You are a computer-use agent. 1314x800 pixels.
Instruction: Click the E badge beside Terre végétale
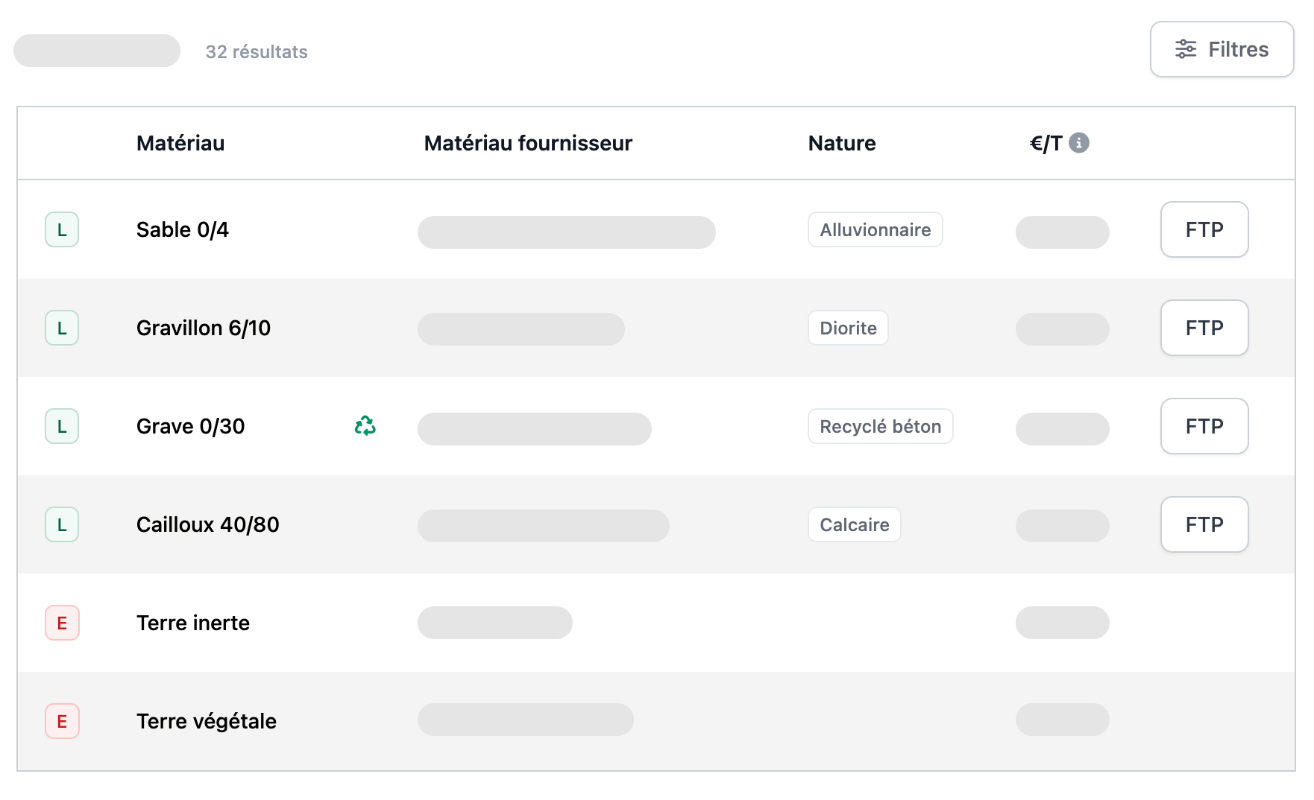[x=62, y=721]
